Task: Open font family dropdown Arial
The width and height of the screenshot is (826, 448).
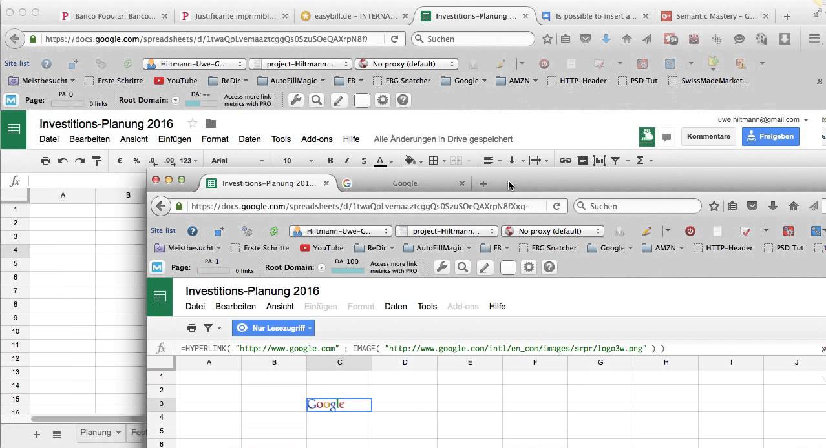Action: pos(237,161)
